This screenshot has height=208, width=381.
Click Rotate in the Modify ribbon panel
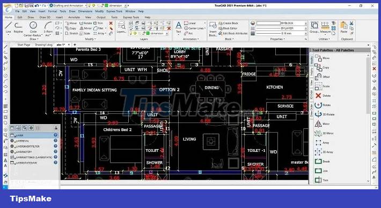[x=85, y=23]
